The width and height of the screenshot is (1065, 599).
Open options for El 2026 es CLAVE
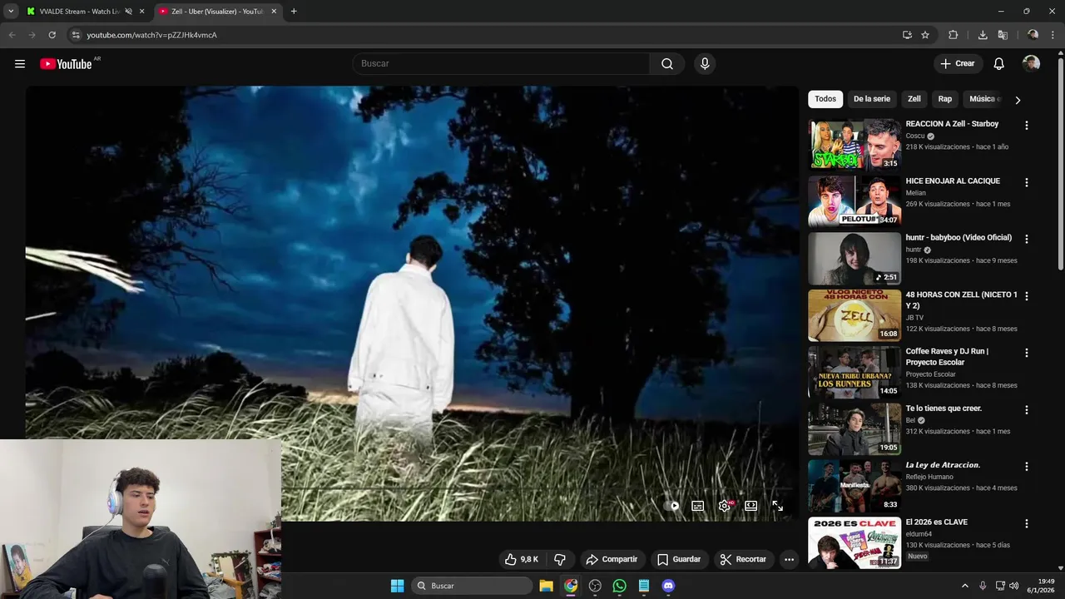(x=1026, y=524)
